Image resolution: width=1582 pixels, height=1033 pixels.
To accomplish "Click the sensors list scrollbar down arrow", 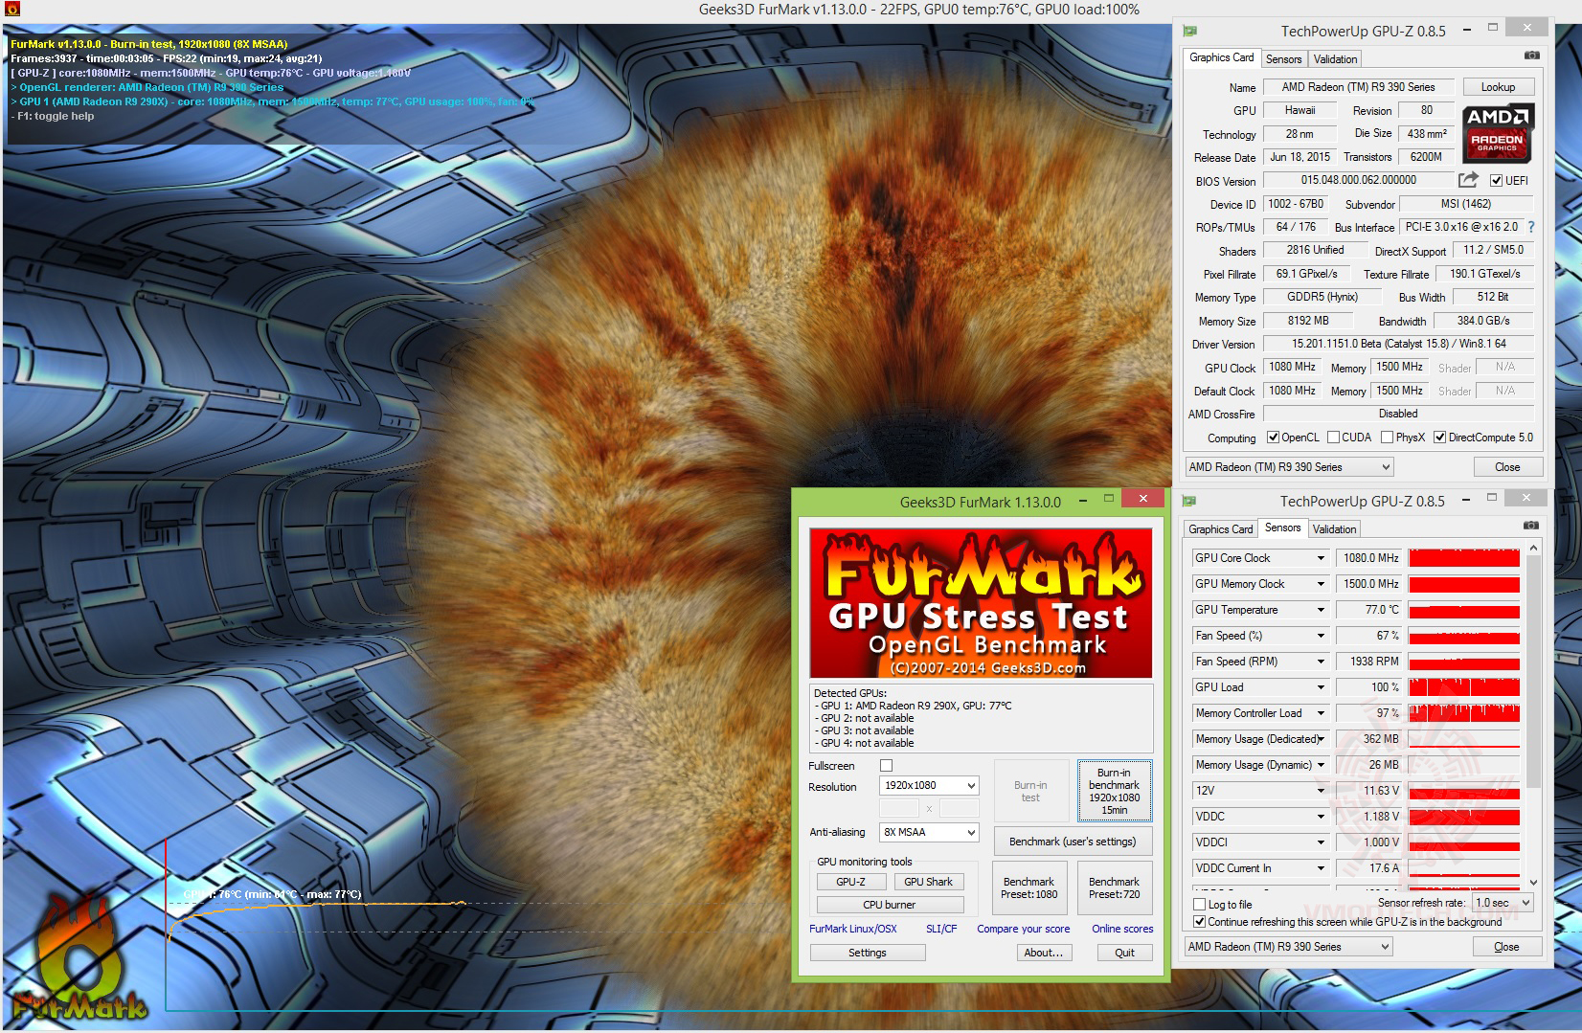I will [x=1533, y=882].
